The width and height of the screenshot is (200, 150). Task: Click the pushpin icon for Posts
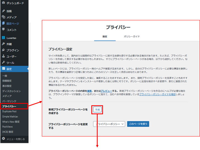click(3, 11)
